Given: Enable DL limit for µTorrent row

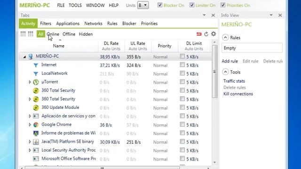Looking at the screenshot, I should pyautogui.click(x=182, y=82).
